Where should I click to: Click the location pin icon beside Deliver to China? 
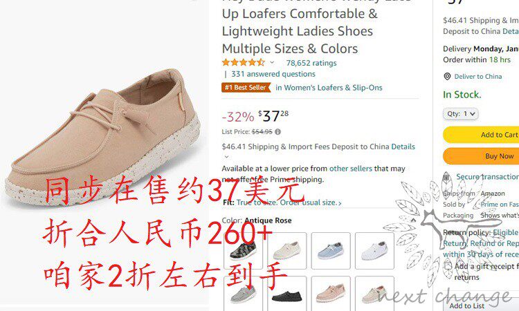pos(447,77)
